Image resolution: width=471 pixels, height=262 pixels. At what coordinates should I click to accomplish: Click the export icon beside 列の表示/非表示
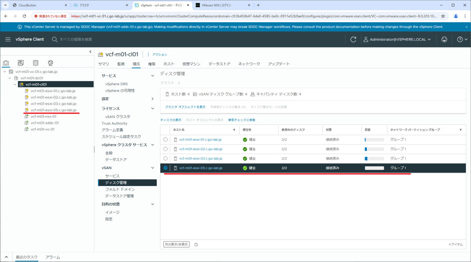coord(196,244)
